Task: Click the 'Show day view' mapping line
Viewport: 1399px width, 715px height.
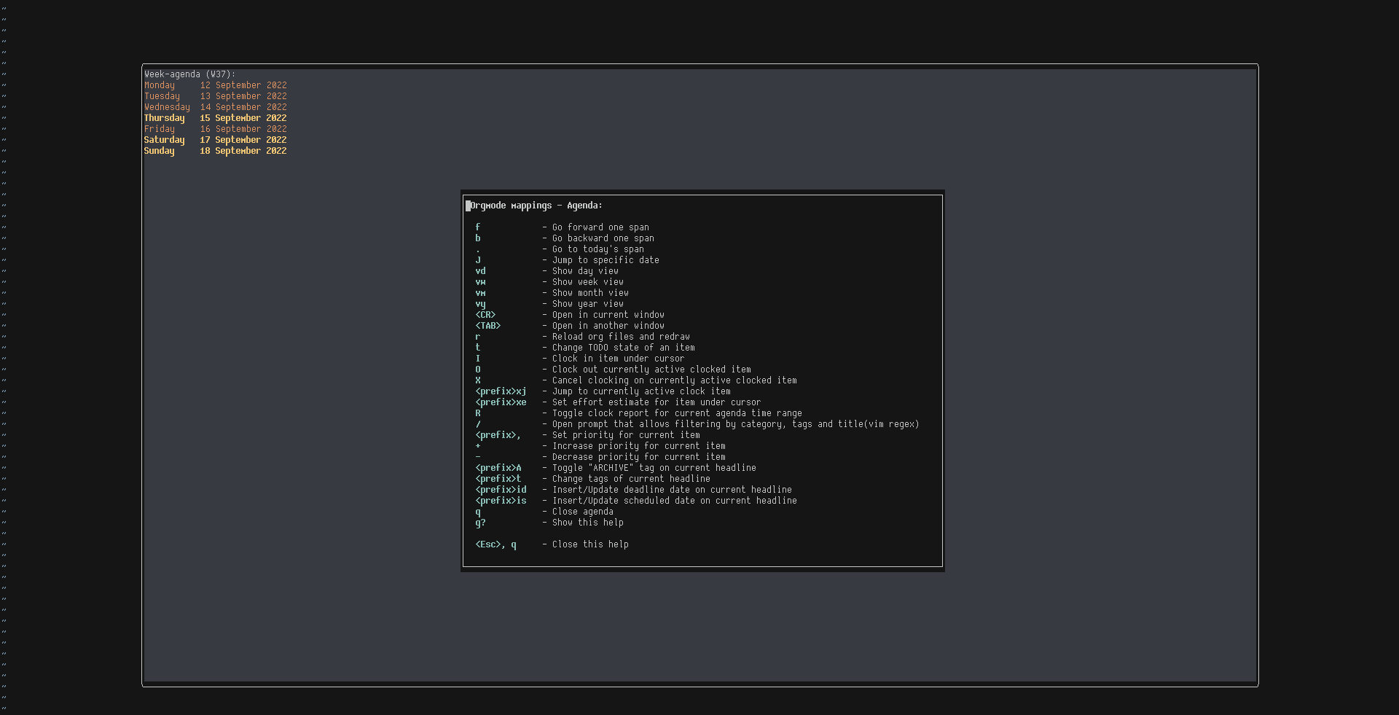Action: tap(546, 271)
